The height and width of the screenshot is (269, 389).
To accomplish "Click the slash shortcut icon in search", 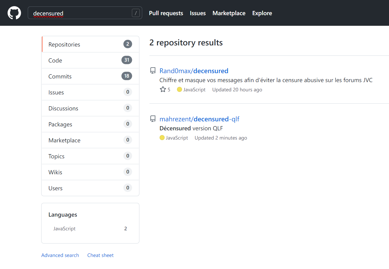I will pyautogui.click(x=136, y=13).
